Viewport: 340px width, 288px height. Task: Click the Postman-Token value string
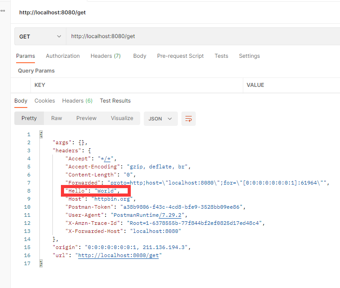coord(181,207)
